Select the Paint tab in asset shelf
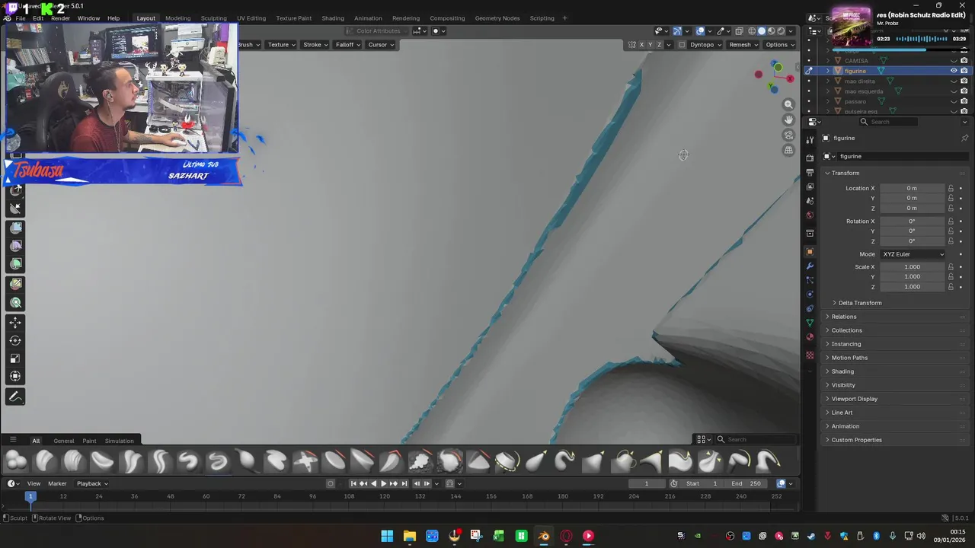Screen dimensions: 975x548 [x=89, y=441]
